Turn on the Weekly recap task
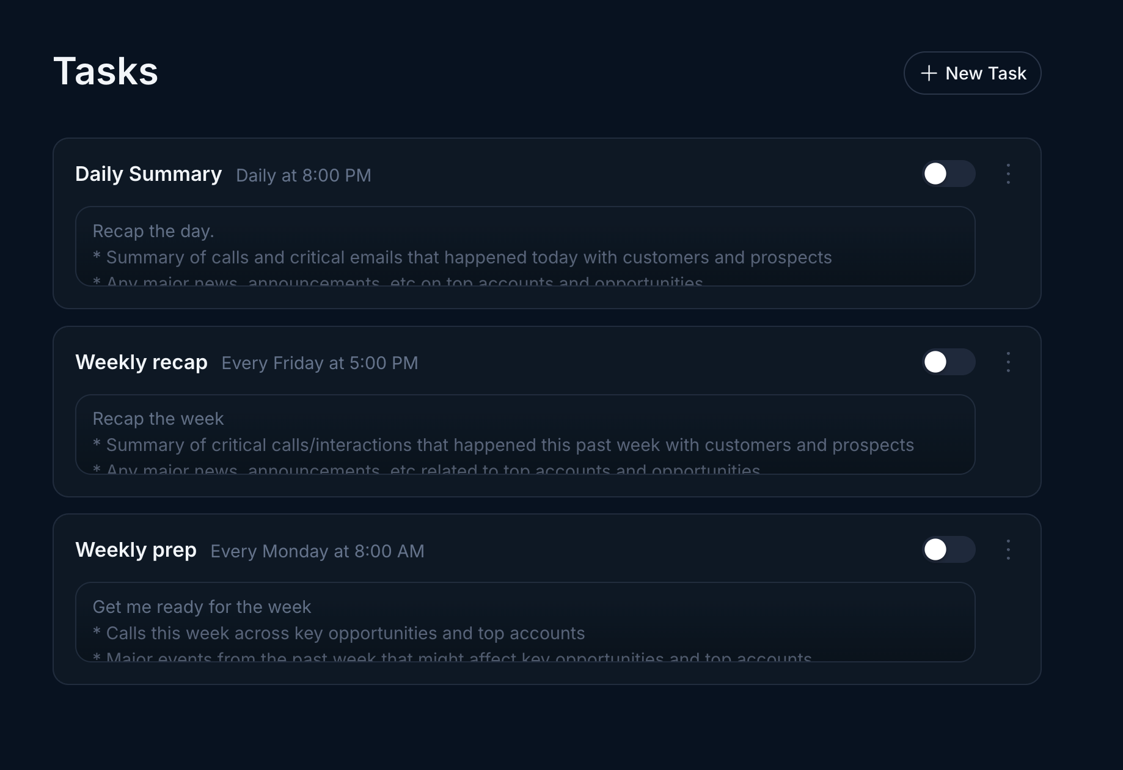Screen dimensions: 1123x770 [948, 362]
